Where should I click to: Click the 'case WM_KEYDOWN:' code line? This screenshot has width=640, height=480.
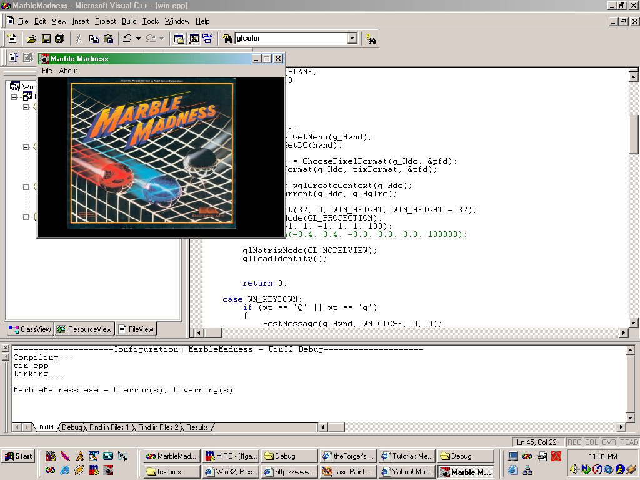[x=262, y=299]
